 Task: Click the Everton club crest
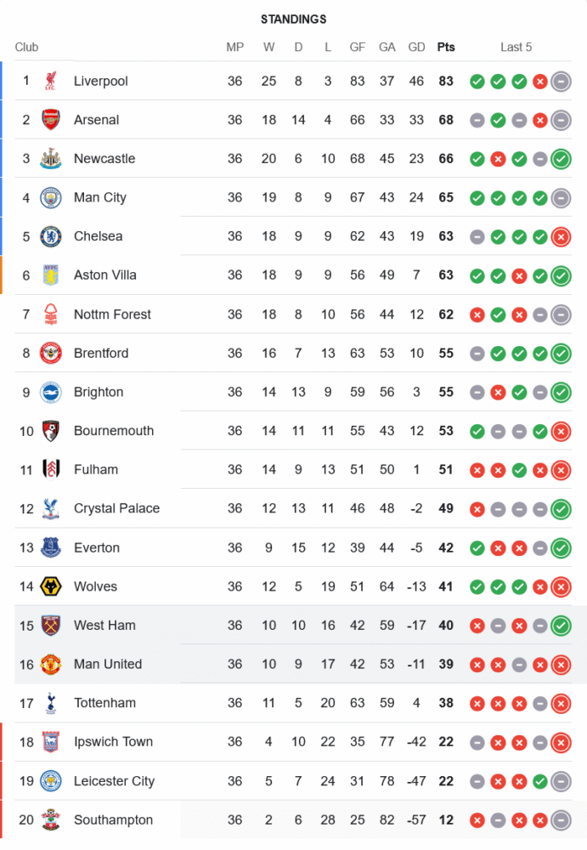point(51,547)
